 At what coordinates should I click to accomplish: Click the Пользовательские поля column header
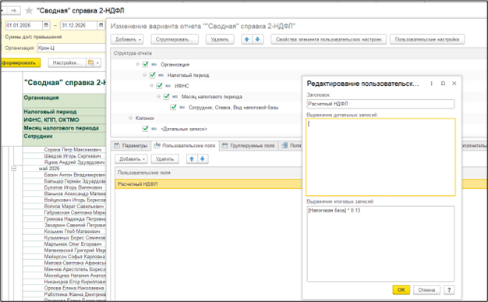click(x=208, y=172)
